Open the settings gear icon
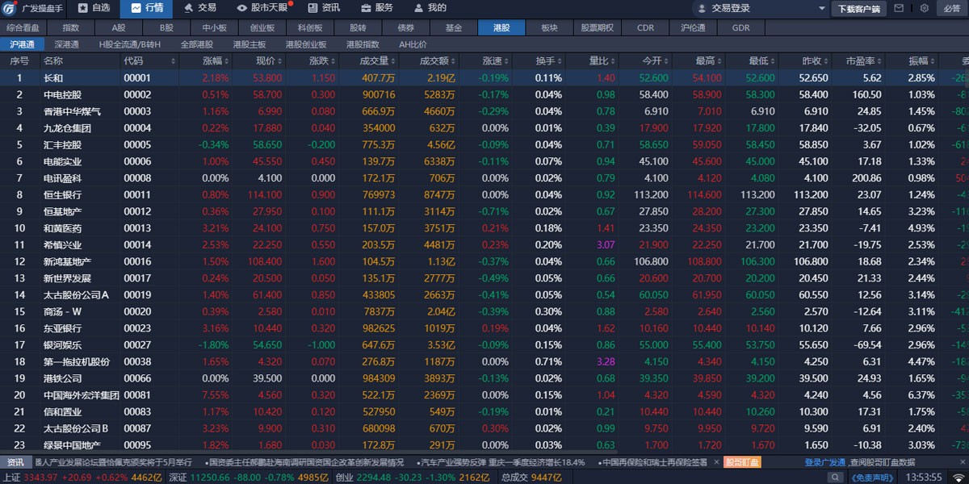This screenshot has width=969, height=484. point(924,8)
